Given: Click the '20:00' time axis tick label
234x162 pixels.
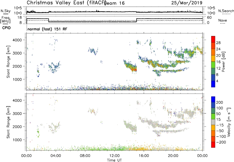Looking at the screenshot, I should click(173, 156).
